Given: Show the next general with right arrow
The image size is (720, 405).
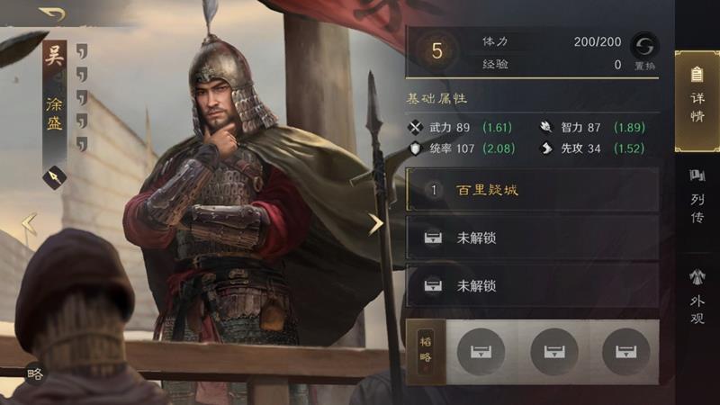Looking at the screenshot, I should pos(375,223).
